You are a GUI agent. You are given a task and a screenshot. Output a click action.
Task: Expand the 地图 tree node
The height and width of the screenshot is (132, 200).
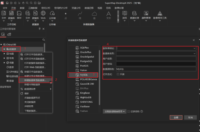coord(5,54)
